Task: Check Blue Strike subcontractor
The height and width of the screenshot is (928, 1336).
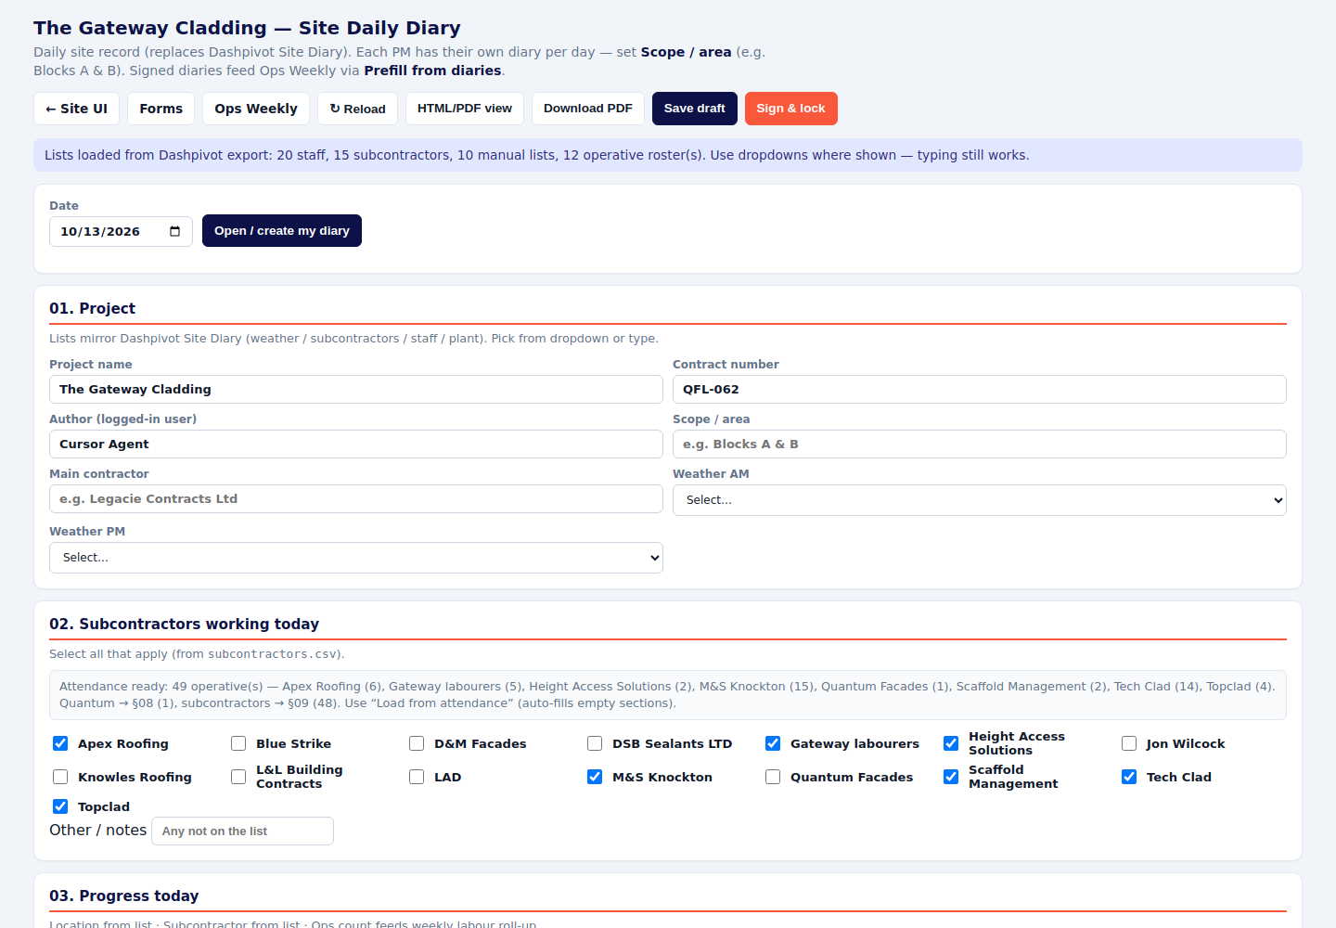Action: click(238, 743)
